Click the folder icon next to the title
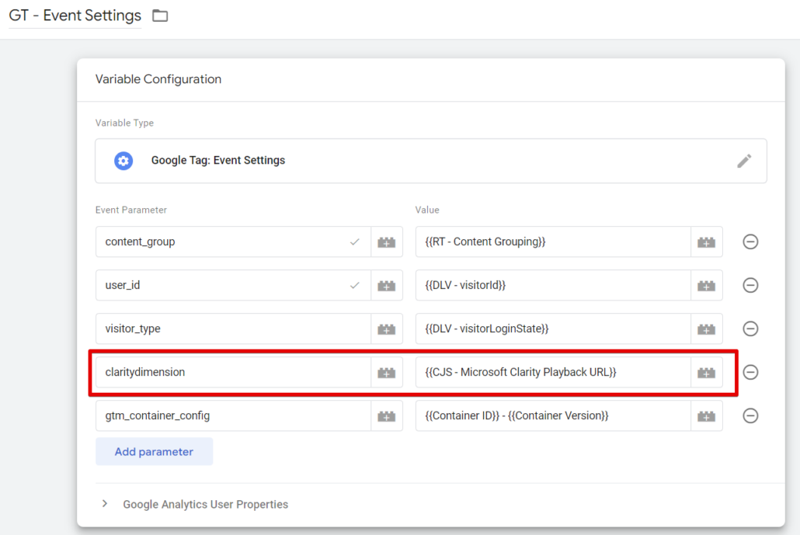The width and height of the screenshot is (800, 535). coord(161,15)
